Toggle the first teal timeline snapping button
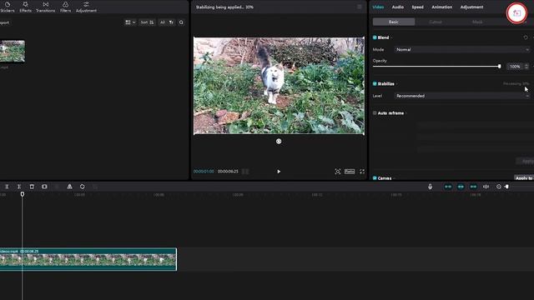 click(x=448, y=187)
